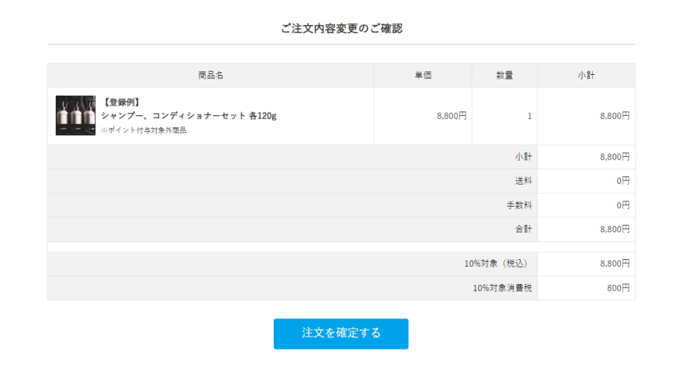Click the 小計 column header at top
Screen dimensions: 689x375
point(586,75)
